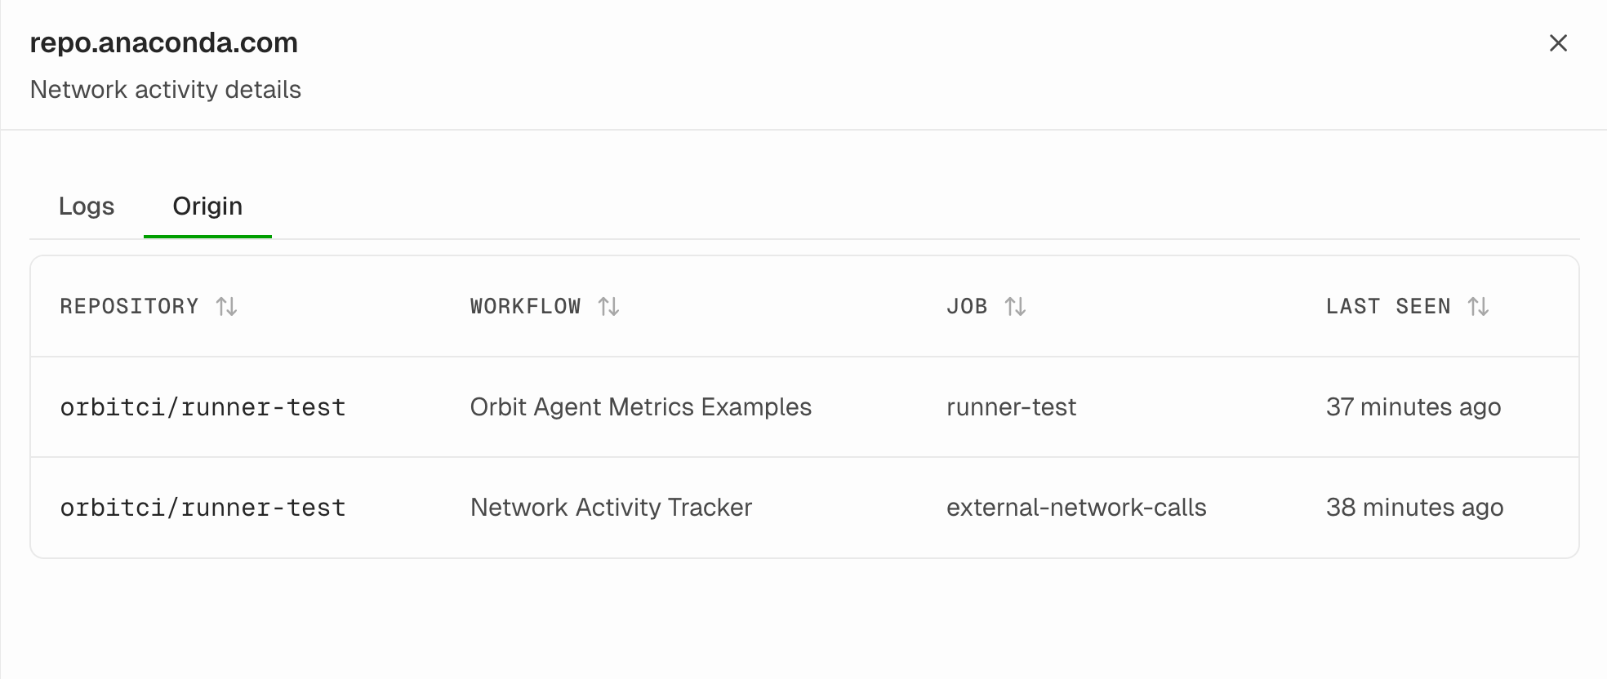This screenshot has height=679, width=1607.
Task: Toggle sorting on the Job column icon
Action: (1015, 307)
